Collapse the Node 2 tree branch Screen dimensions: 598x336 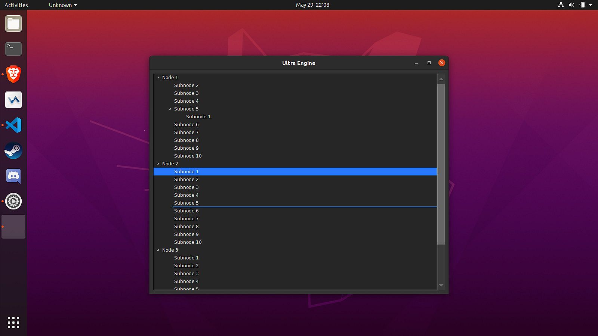point(158,164)
